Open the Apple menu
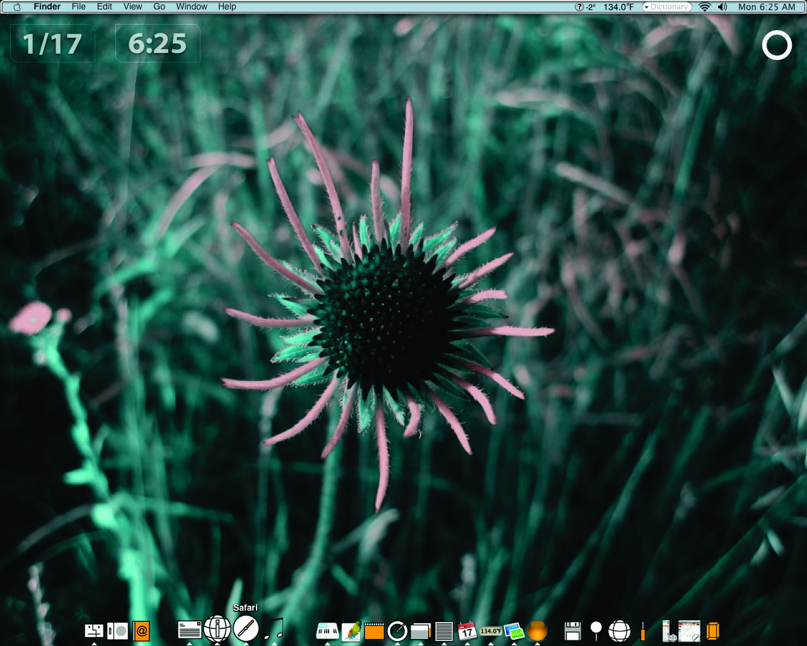 (x=17, y=7)
